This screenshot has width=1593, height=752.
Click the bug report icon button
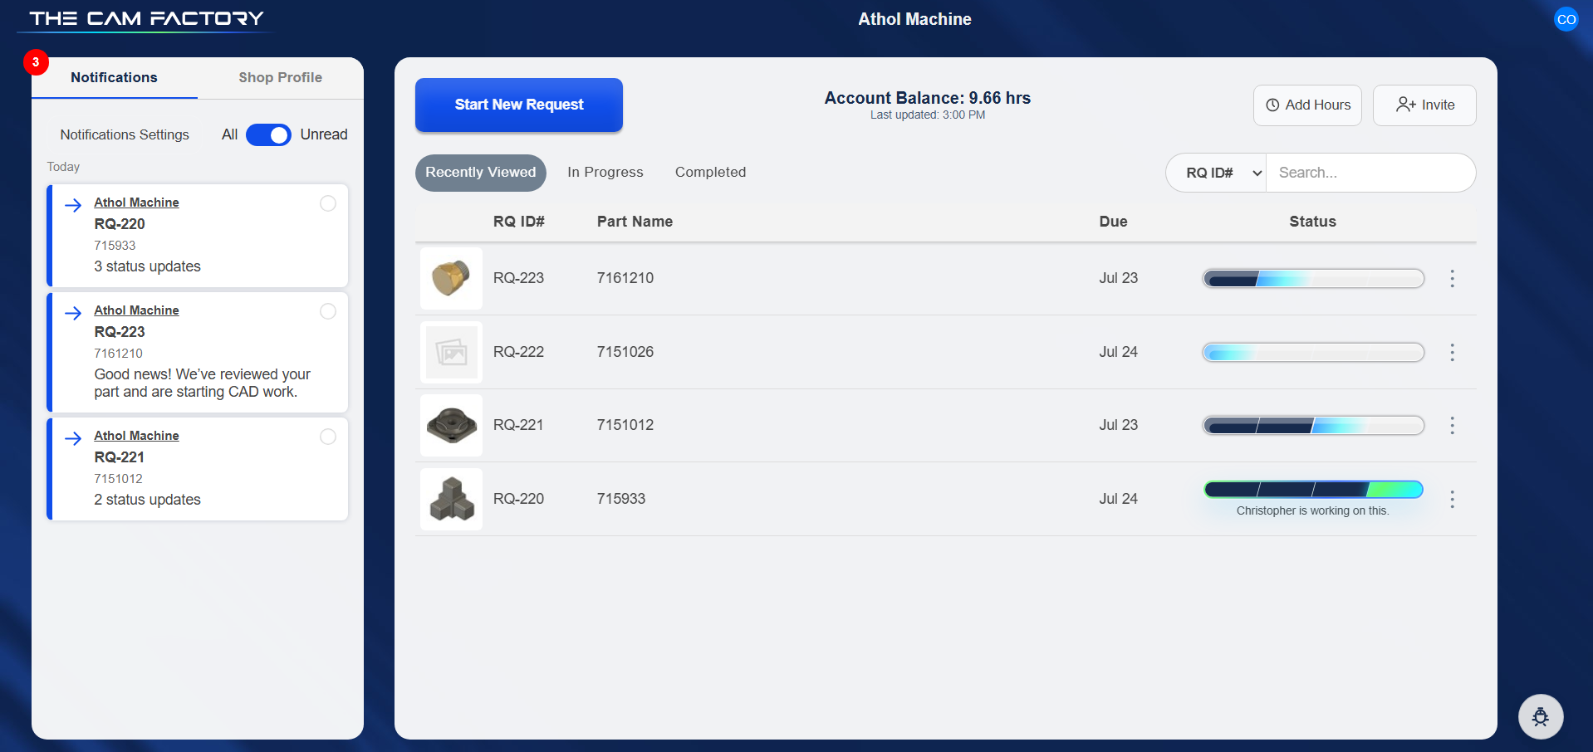pos(1541,716)
